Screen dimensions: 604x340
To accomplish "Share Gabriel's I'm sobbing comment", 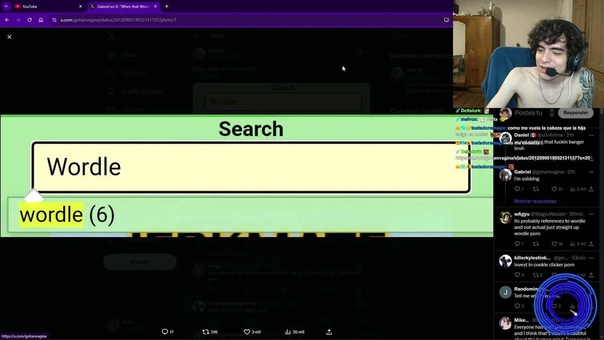I will click(591, 189).
